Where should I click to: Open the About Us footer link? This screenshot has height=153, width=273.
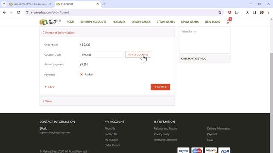[x=110, y=128]
